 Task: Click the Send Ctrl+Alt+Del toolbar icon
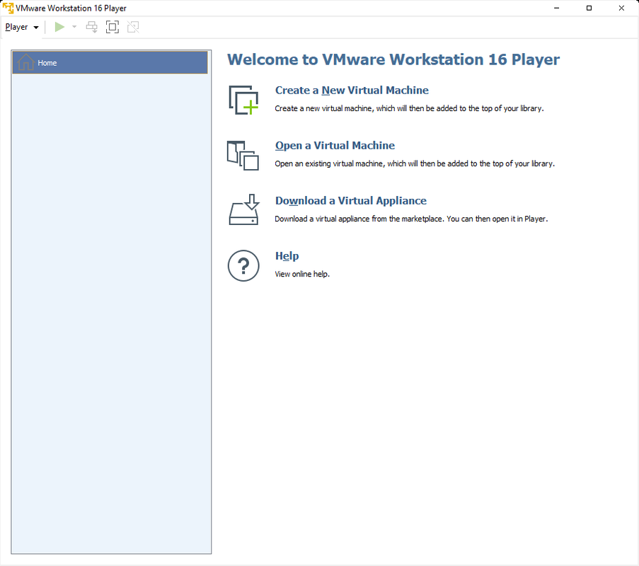click(92, 28)
